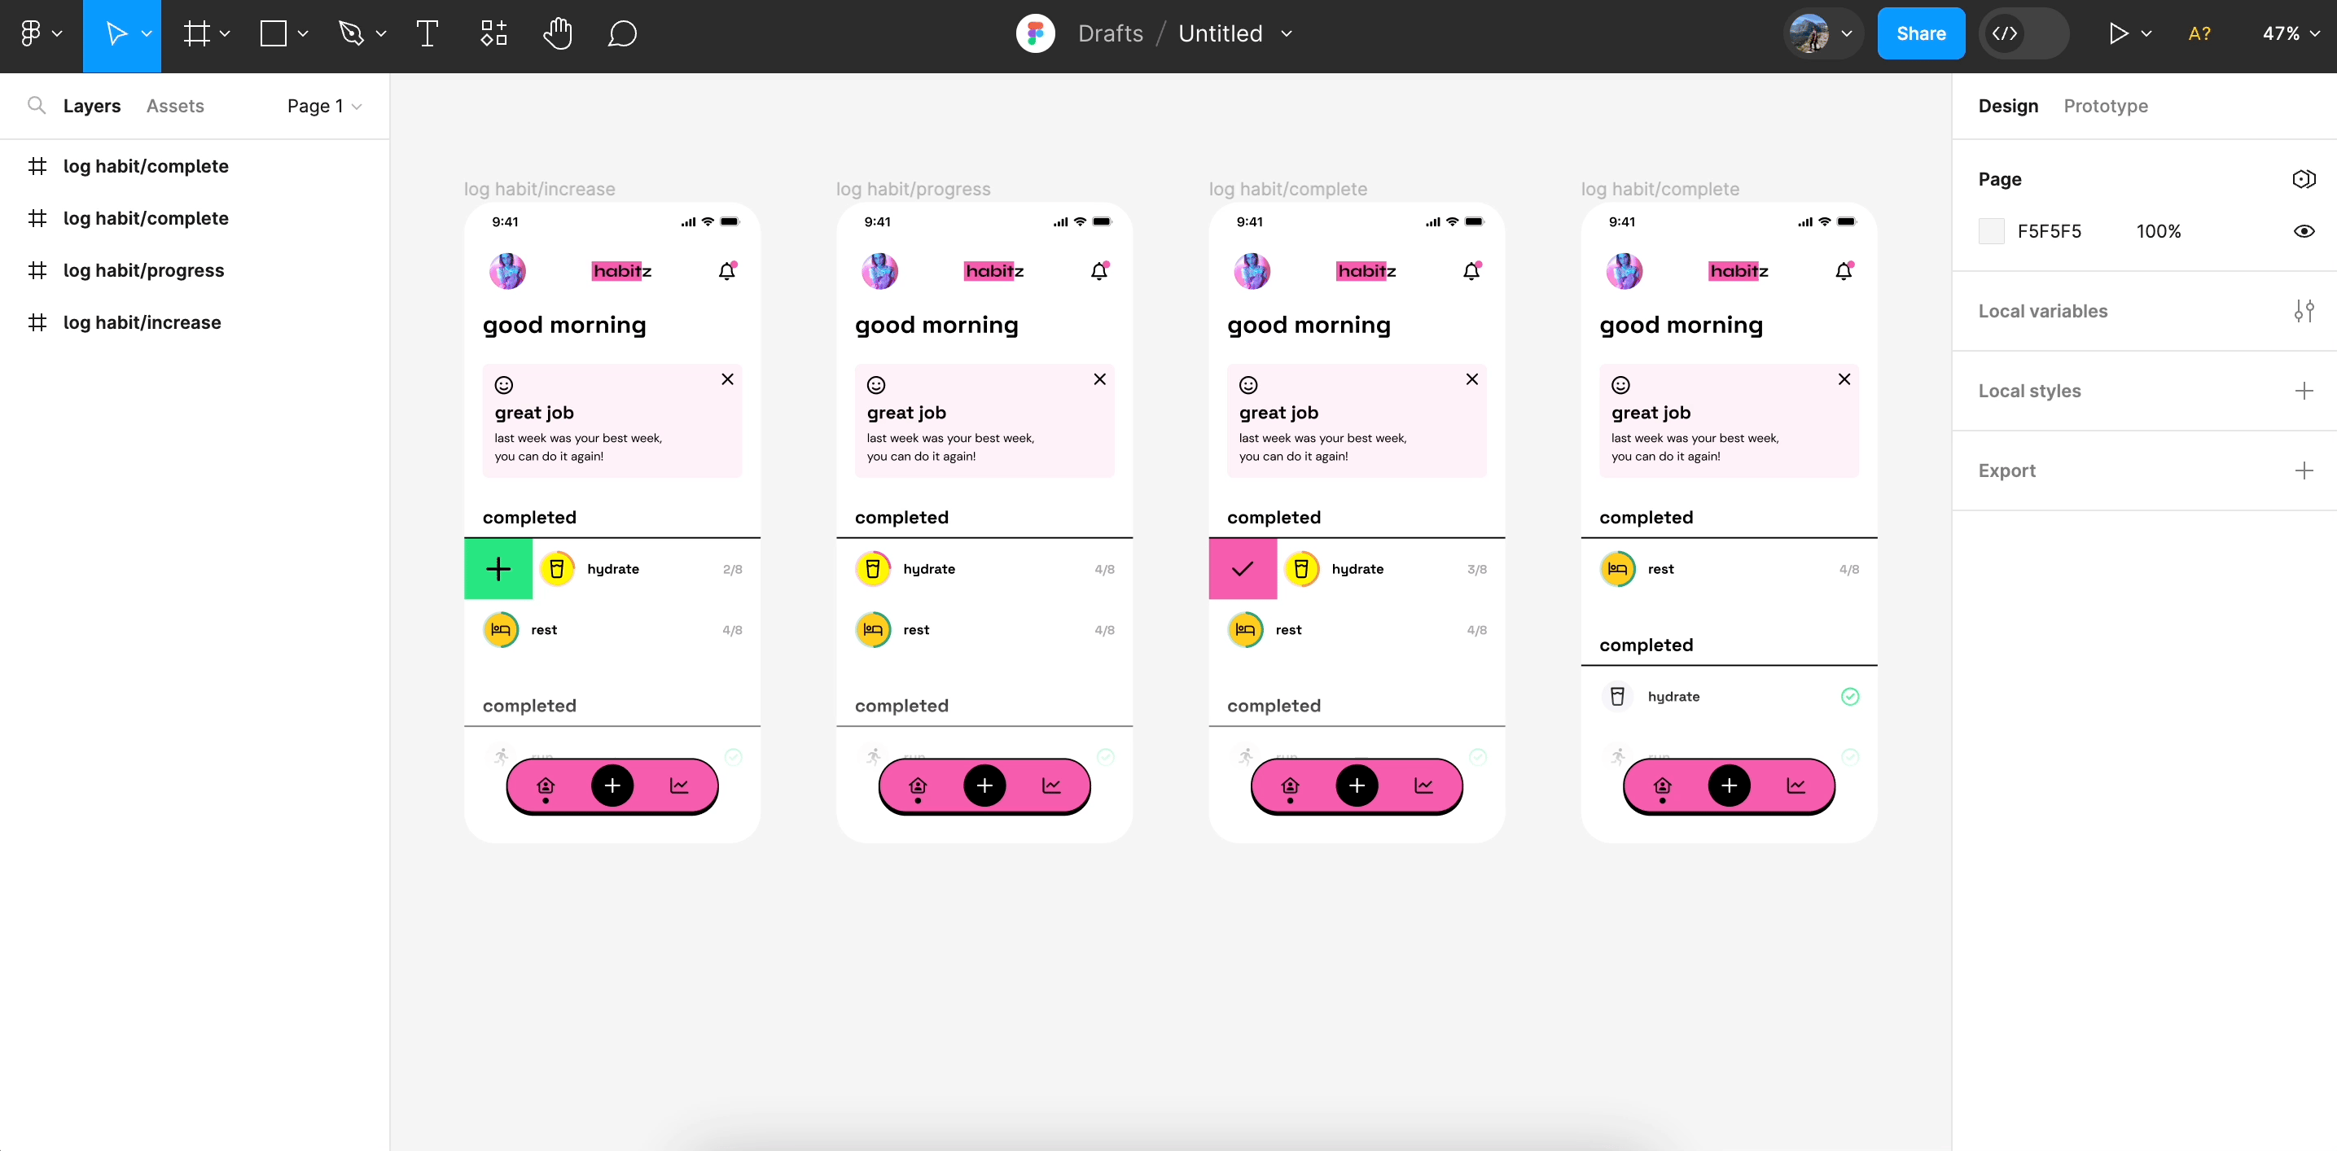Click the Share button

point(1923,33)
